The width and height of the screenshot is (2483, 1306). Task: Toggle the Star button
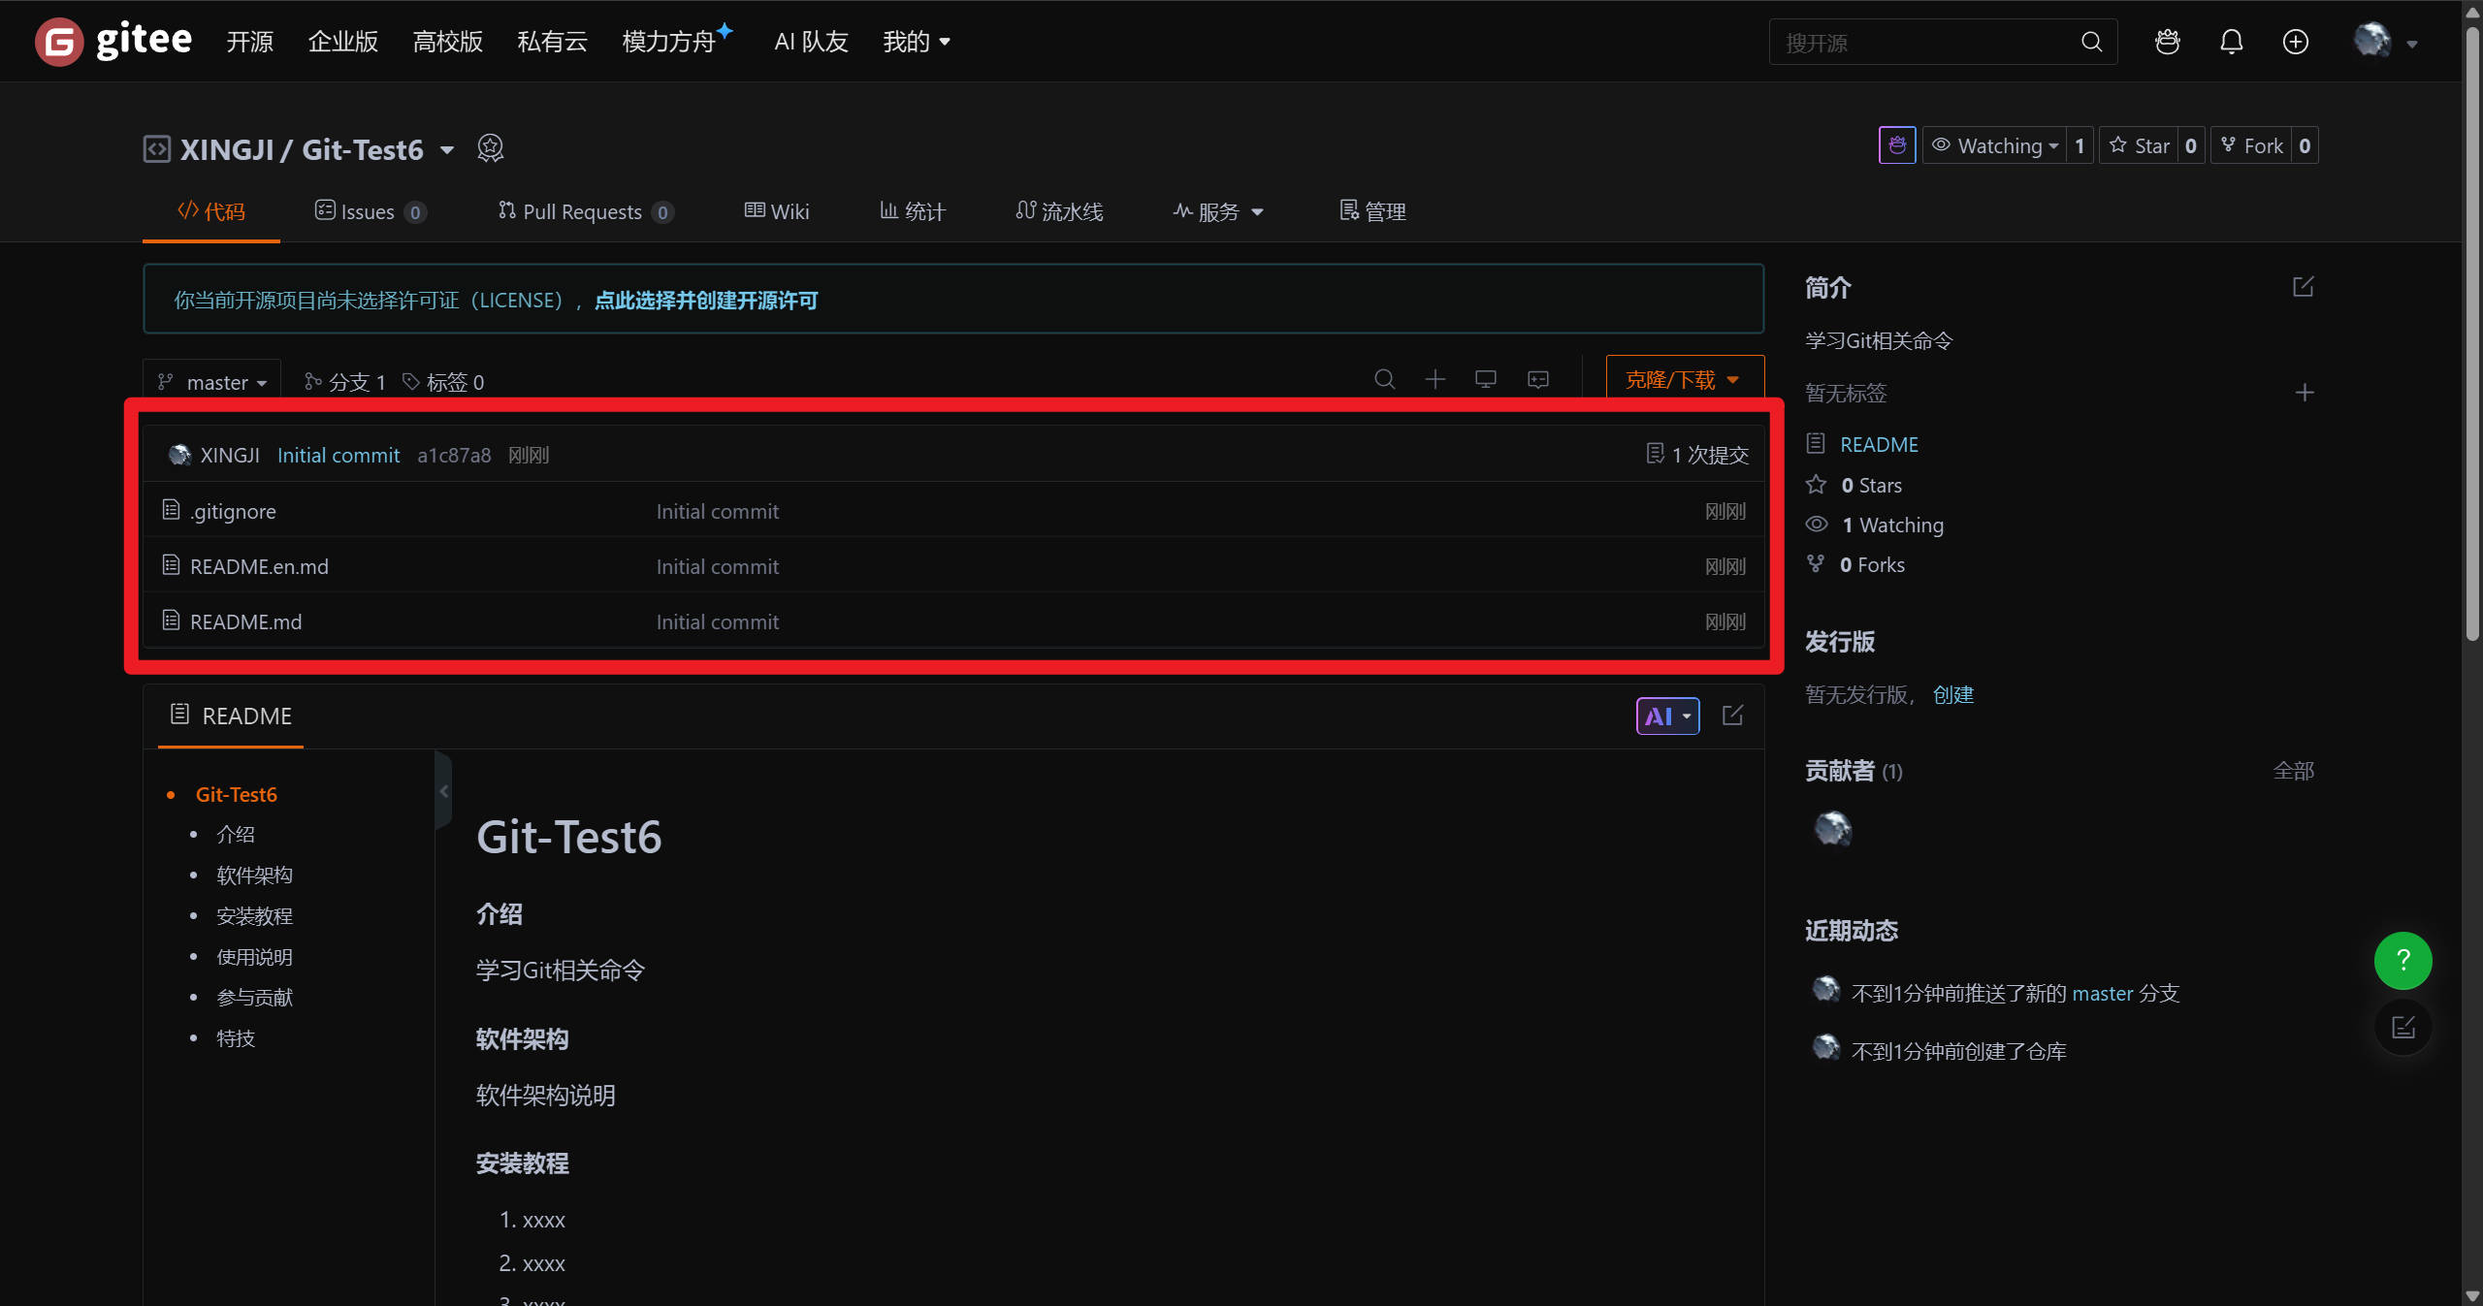[x=2140, y=145]
